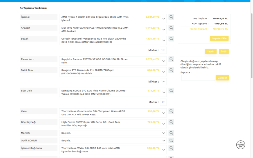Viewport: 253px width, 158px height.
Task: Click search icon for Bellek row
Action: [x=171, y=39]
